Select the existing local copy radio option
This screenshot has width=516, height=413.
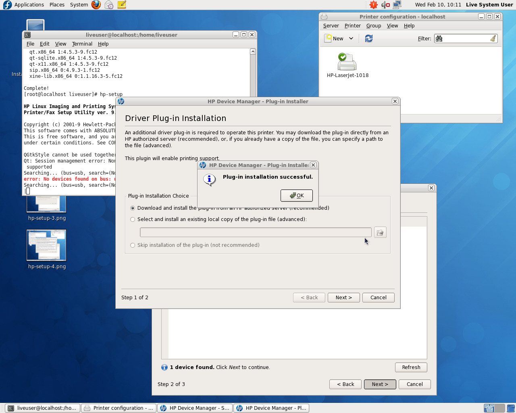pyautogui.click(x=133, y=219)
